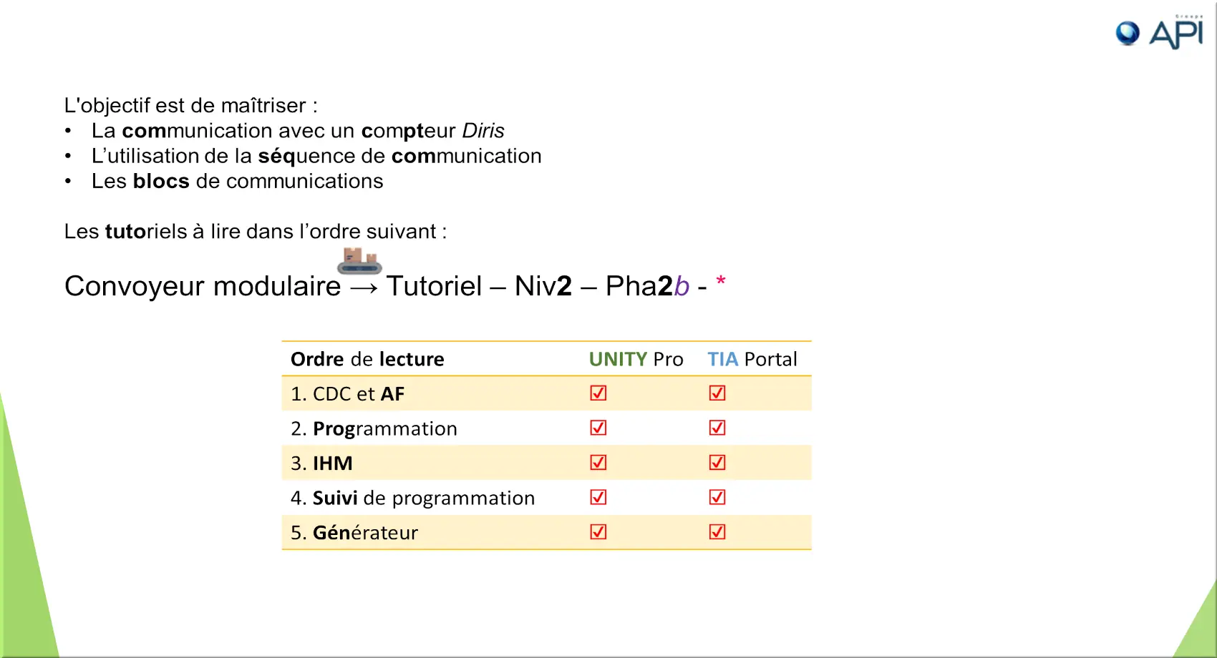Toggle TIA Portal checkbox for IHM

pyautogui.click(x=717, y=463)
